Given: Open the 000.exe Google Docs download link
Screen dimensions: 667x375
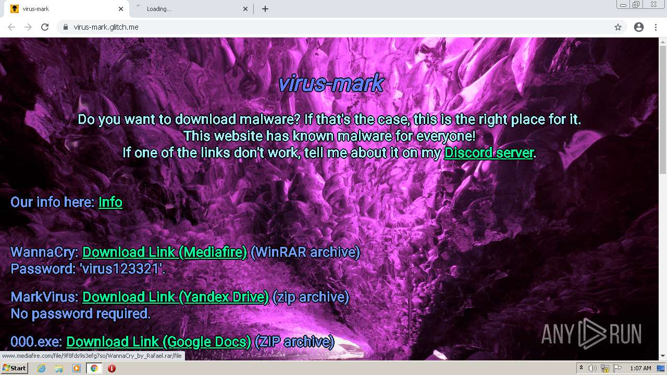Looking at the screenshot, I should pos(158,342).
